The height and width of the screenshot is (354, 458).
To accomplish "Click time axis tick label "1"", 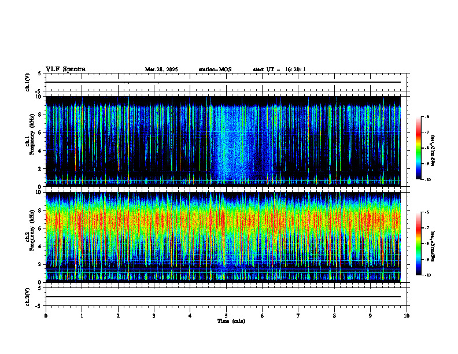I will 82,316.
